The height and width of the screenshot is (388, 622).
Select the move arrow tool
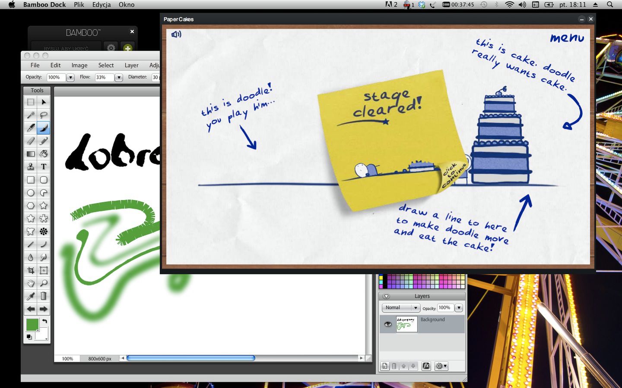point(44,102)
